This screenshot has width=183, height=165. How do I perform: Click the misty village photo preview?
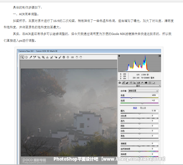coord(69,113)
